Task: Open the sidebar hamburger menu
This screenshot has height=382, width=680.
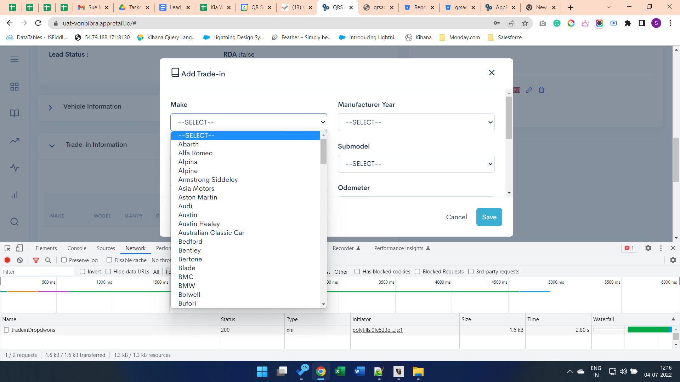Action: 15,59
